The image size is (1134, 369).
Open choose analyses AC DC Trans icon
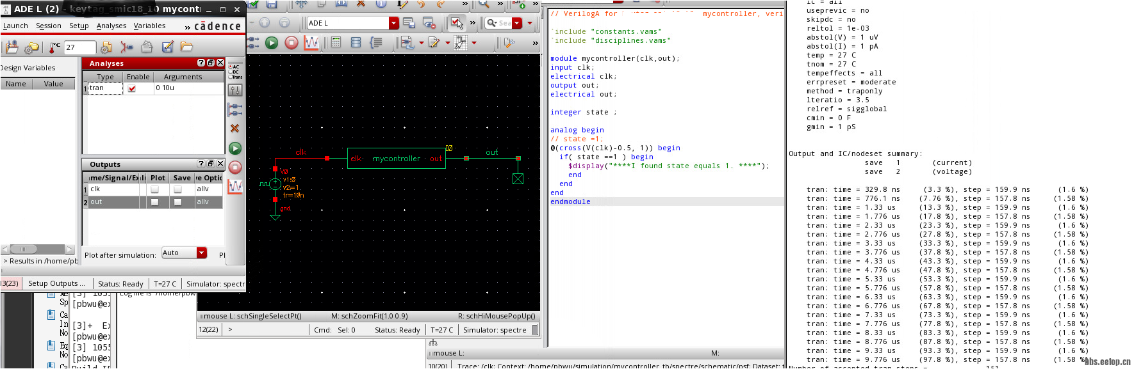(x=235, y=71)
